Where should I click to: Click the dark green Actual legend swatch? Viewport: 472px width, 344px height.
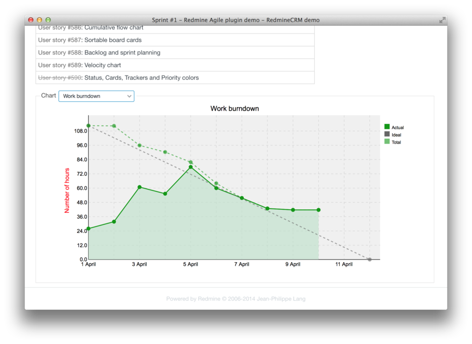387,127
